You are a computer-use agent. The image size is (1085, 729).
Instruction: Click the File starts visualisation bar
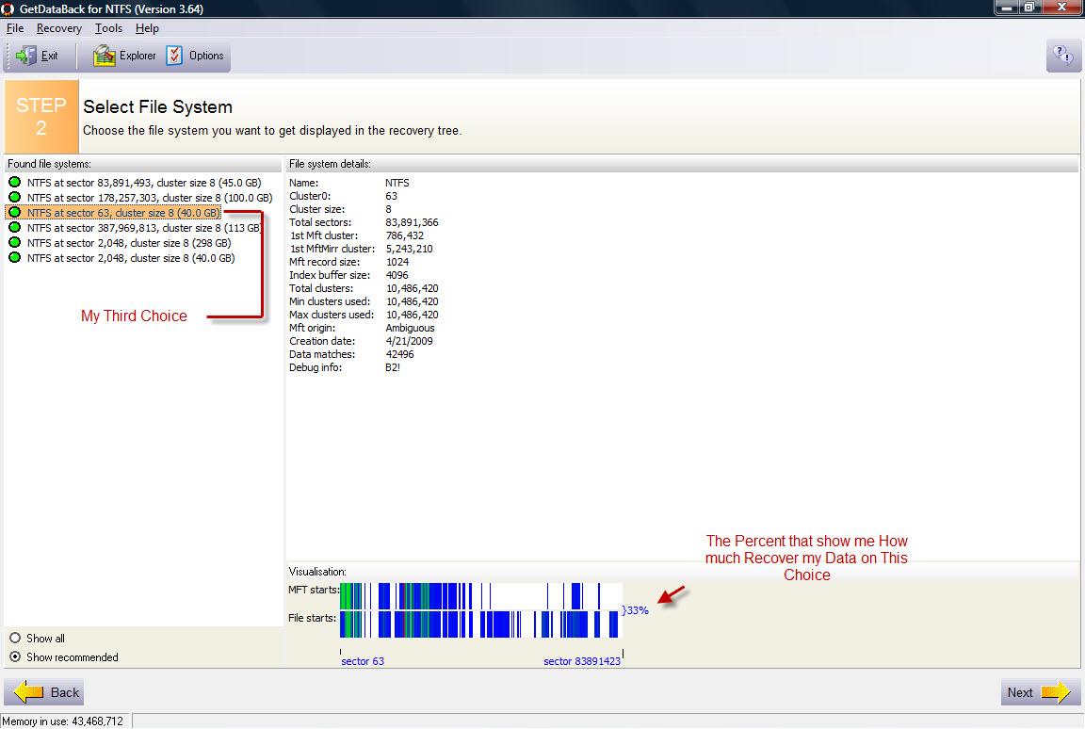(481, 624)
